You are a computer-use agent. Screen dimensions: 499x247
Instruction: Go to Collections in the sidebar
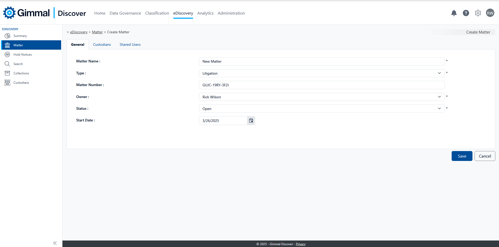pyautogui.click(x=21, y=73)
